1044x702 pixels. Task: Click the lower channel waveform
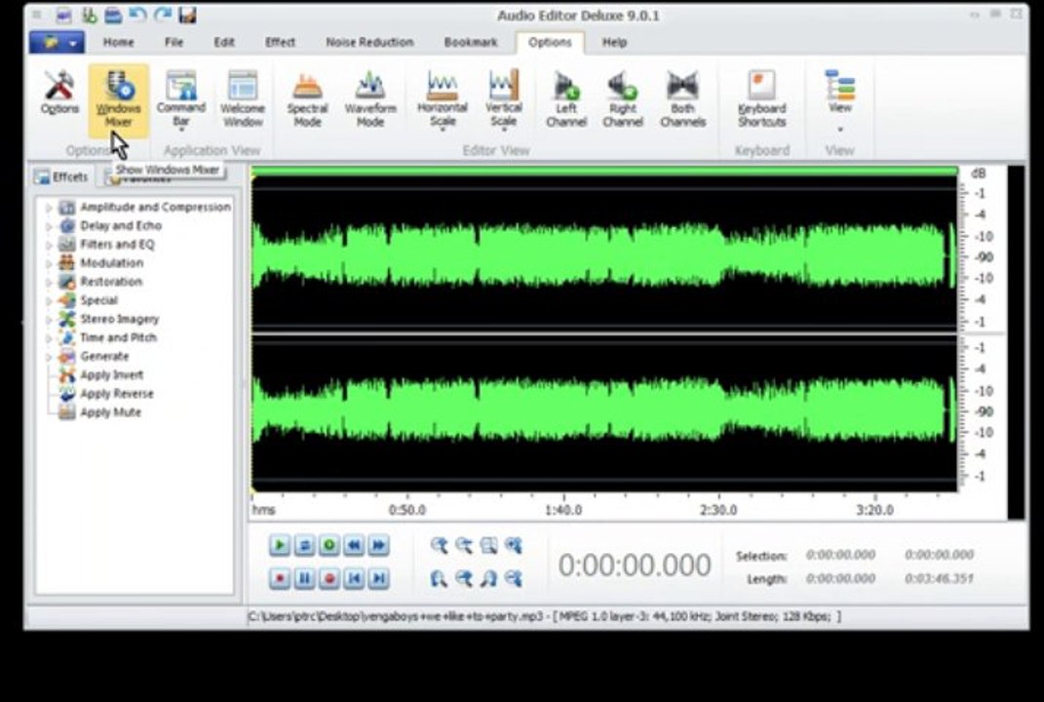[x=604, y=413]
